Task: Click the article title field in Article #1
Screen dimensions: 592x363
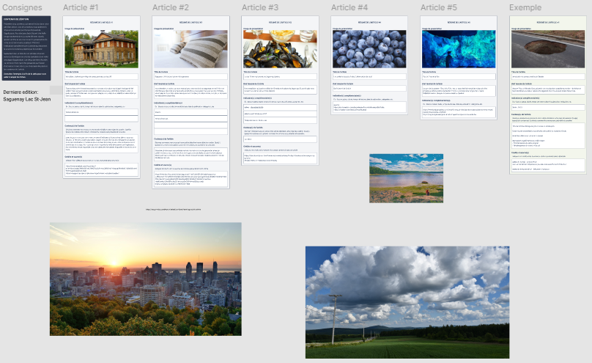Action: (x=101, y=75)
